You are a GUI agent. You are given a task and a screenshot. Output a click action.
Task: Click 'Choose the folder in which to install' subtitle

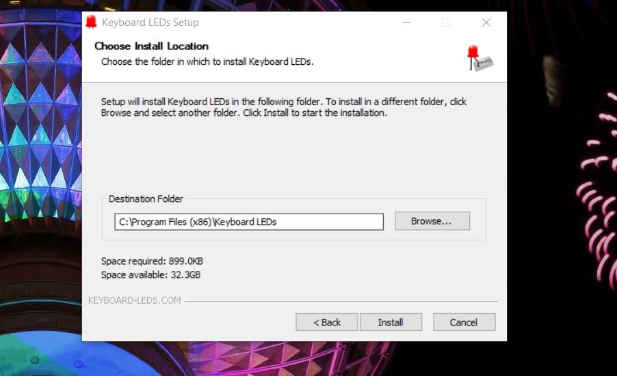[207, 61]
